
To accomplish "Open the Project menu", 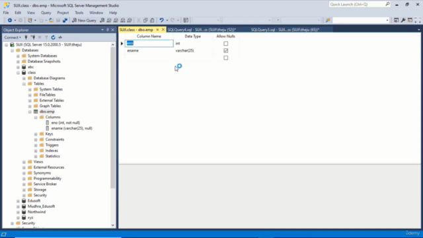I will click(x=63, y=13).
